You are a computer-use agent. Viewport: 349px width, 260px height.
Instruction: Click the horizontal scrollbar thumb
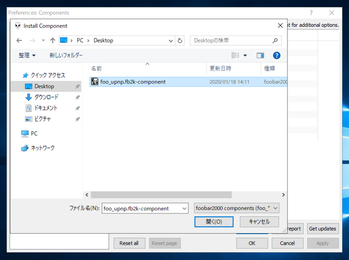[161, 195]
